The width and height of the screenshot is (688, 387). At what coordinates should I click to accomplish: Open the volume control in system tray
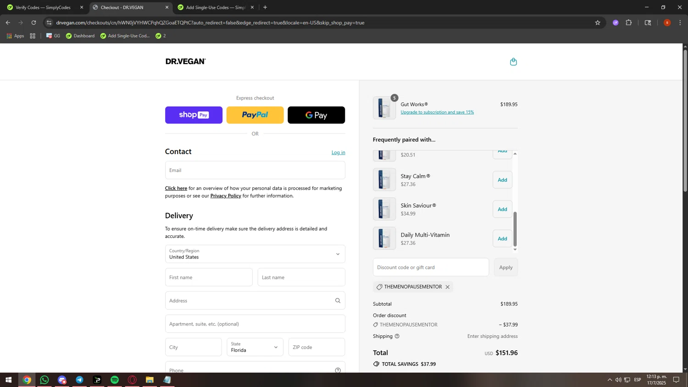618,380
